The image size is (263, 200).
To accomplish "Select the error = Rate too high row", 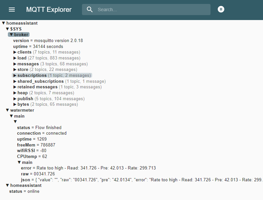I will tap(89, 168).
